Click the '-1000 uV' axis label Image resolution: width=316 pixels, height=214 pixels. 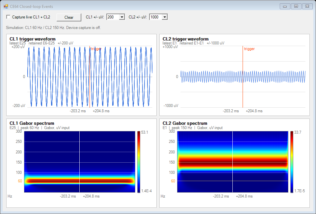tap(171, 106)
